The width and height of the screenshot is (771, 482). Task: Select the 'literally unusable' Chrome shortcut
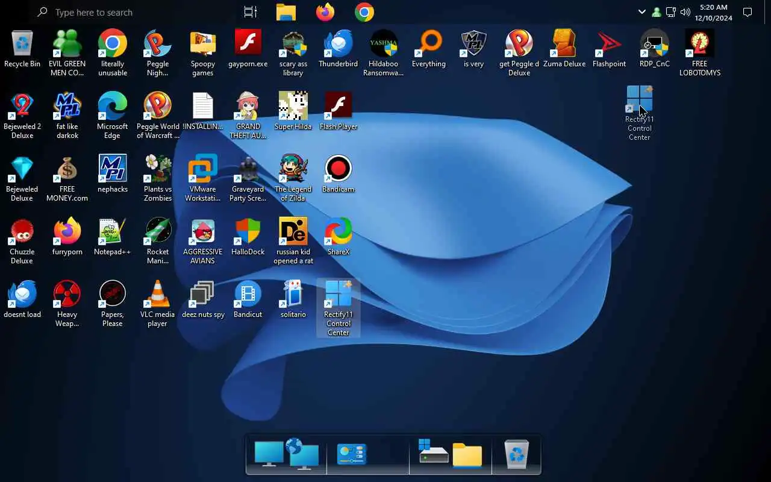click(x=113, y=53)
